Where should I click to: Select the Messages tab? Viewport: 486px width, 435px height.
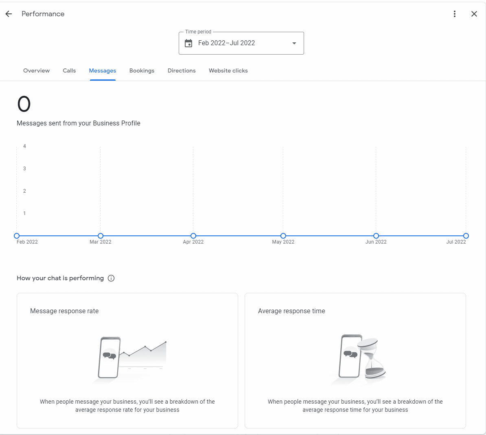coord(103,70)
